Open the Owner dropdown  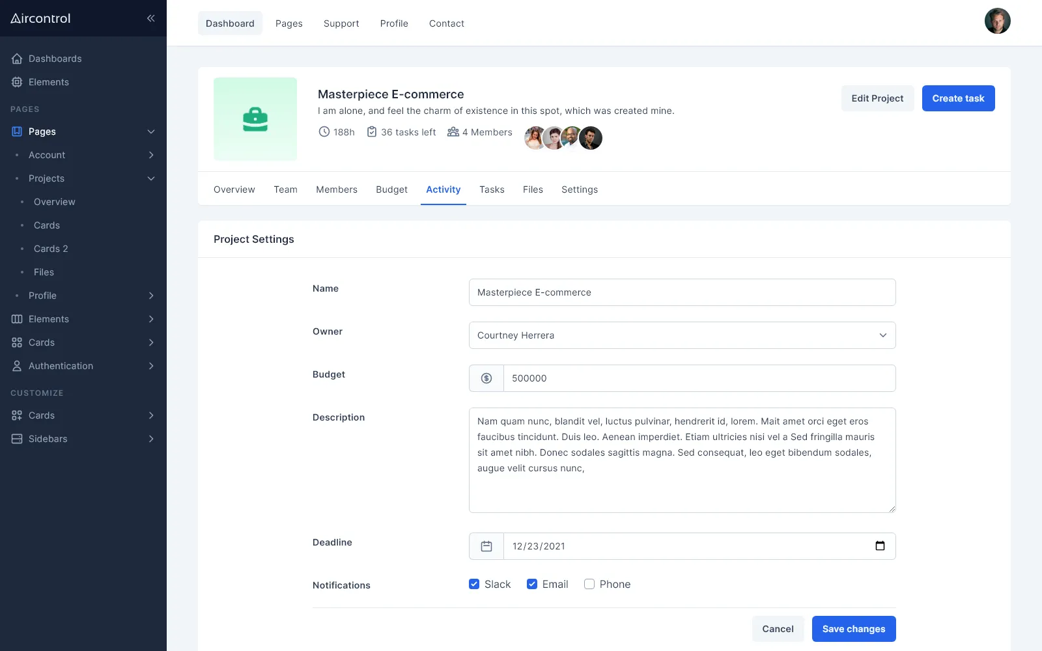click(x=683, y=335)
